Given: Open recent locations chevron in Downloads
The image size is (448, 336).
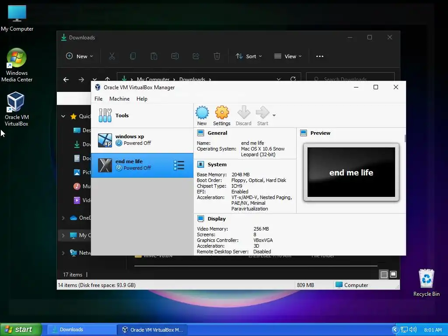Looking at the screenshot, I should click(x=94, y=79).
